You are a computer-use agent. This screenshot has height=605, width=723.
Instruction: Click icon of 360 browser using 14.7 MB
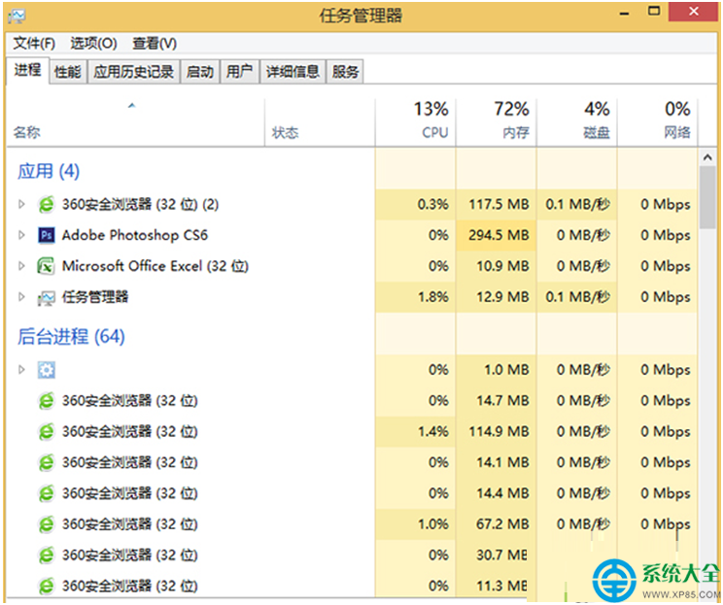[x=46, y=401]
